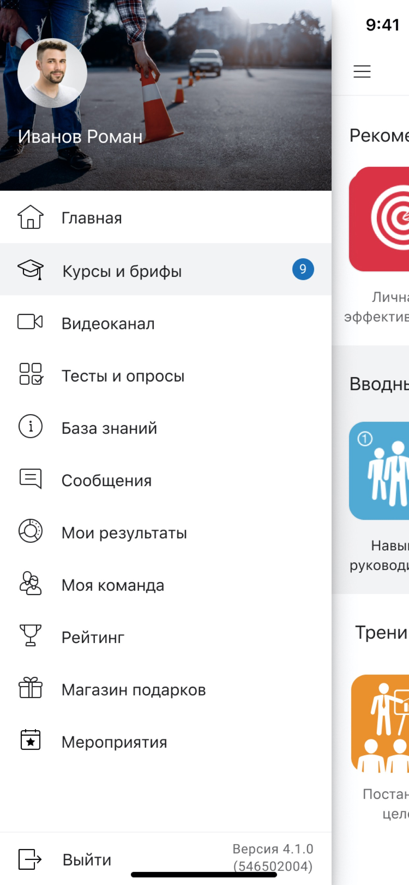Screen dimensions: 409x885
Task: Tap the hamburger menu icon
Action: pos(362,71)
